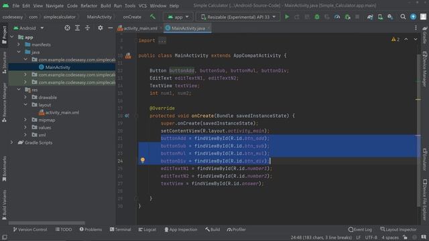Open Search Everywhere magnifier icon
The height and width of the screenshot is (241, 429).
pyautogui.click(x=403, y=17)
